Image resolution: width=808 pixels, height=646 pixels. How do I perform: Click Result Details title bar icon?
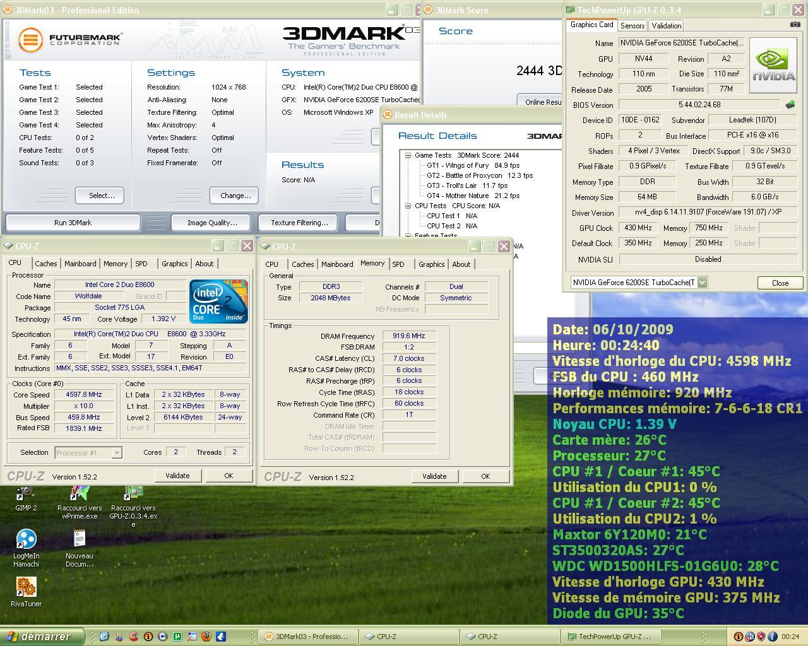387,115
